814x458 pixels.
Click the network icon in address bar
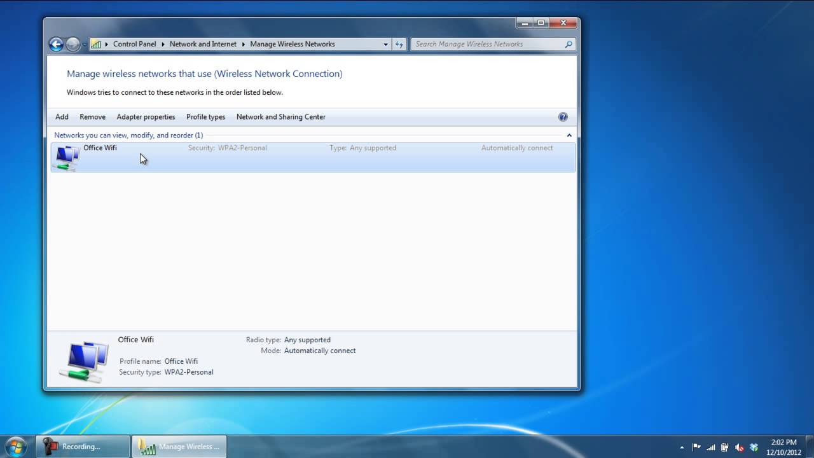(x=96, y=44)
